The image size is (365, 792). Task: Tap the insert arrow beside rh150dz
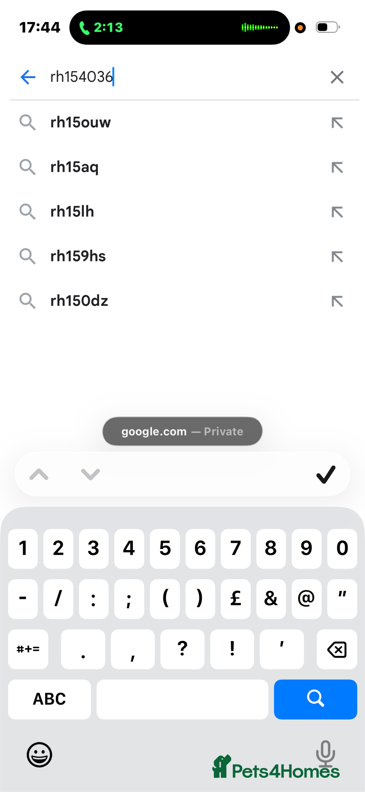point(337,301)
